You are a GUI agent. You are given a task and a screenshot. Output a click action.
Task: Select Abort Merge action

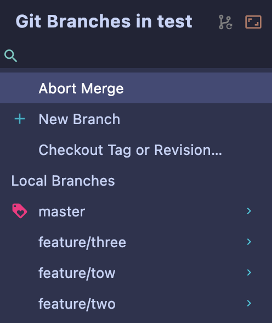136,88
